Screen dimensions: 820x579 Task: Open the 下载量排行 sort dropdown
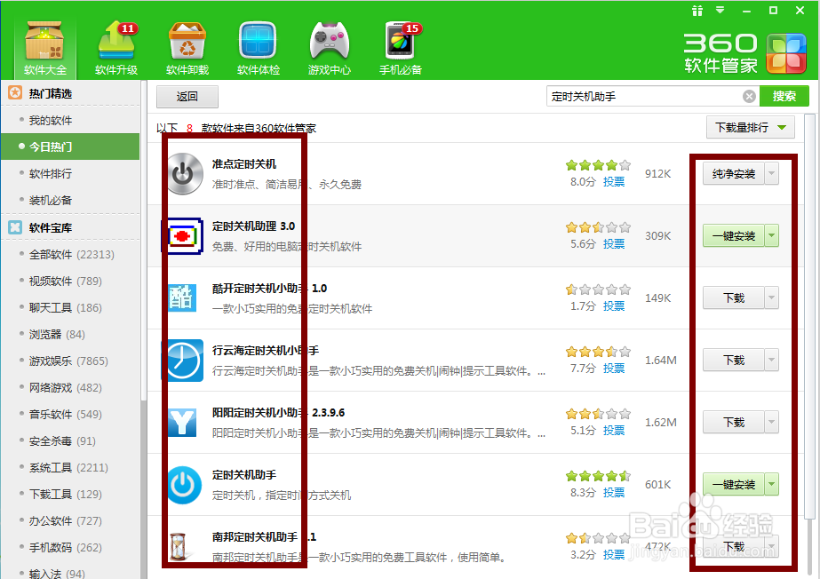[x=751, y=127]
